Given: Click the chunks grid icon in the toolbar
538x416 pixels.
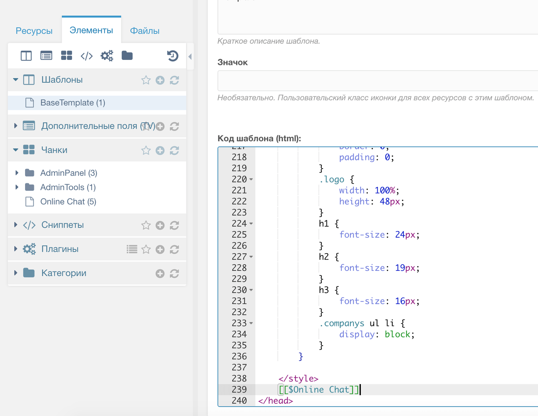Looking at the screenshot, I should tap(66, 56).
